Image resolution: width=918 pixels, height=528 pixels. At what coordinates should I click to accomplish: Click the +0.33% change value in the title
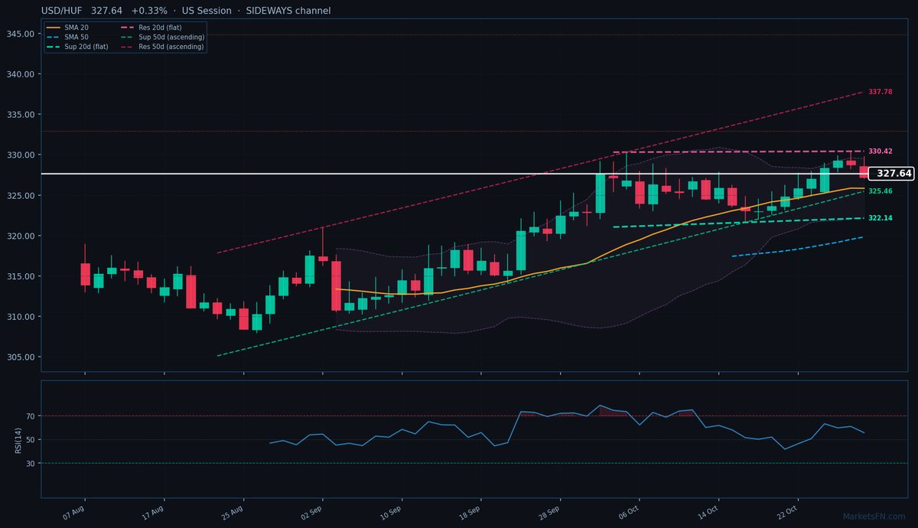click(149, 11)
